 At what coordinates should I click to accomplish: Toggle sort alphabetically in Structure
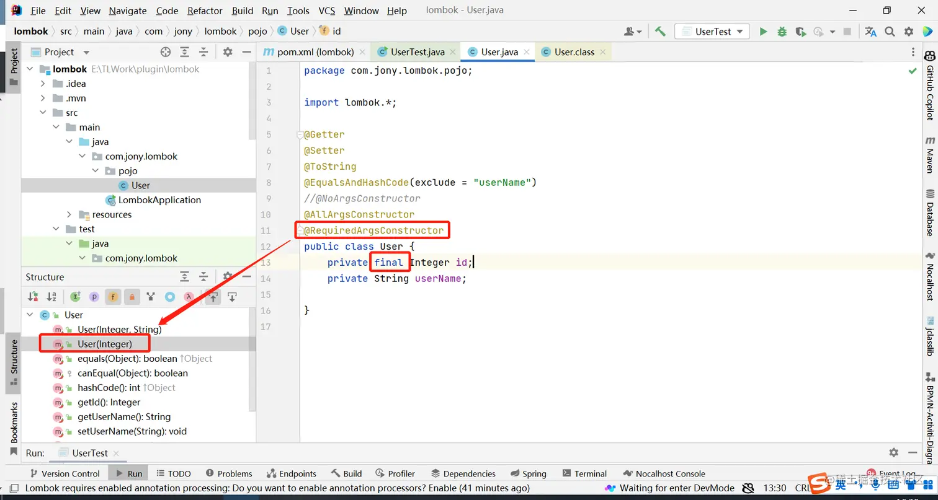51,297
